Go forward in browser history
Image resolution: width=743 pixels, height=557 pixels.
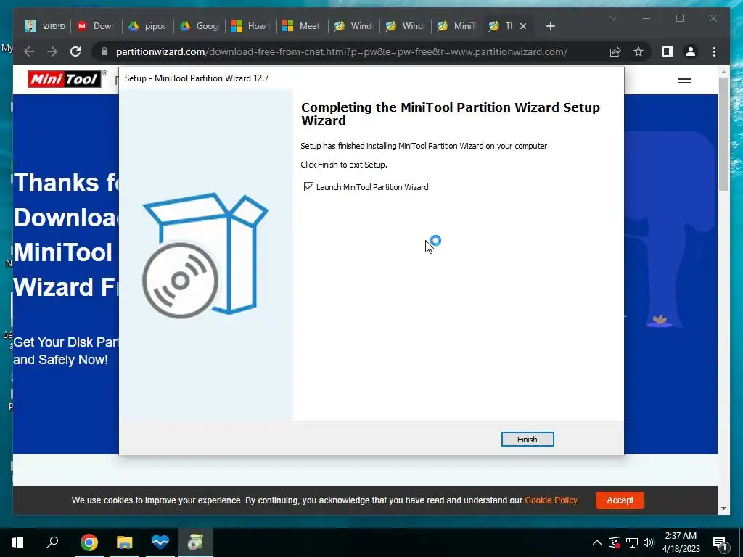point(52,51)
